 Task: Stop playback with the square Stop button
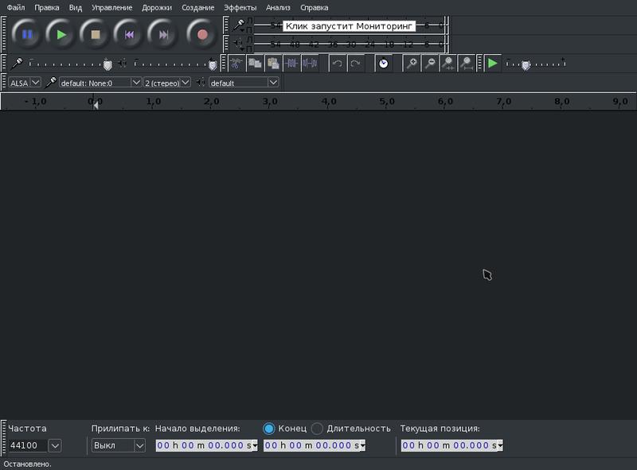click(96, 34)
